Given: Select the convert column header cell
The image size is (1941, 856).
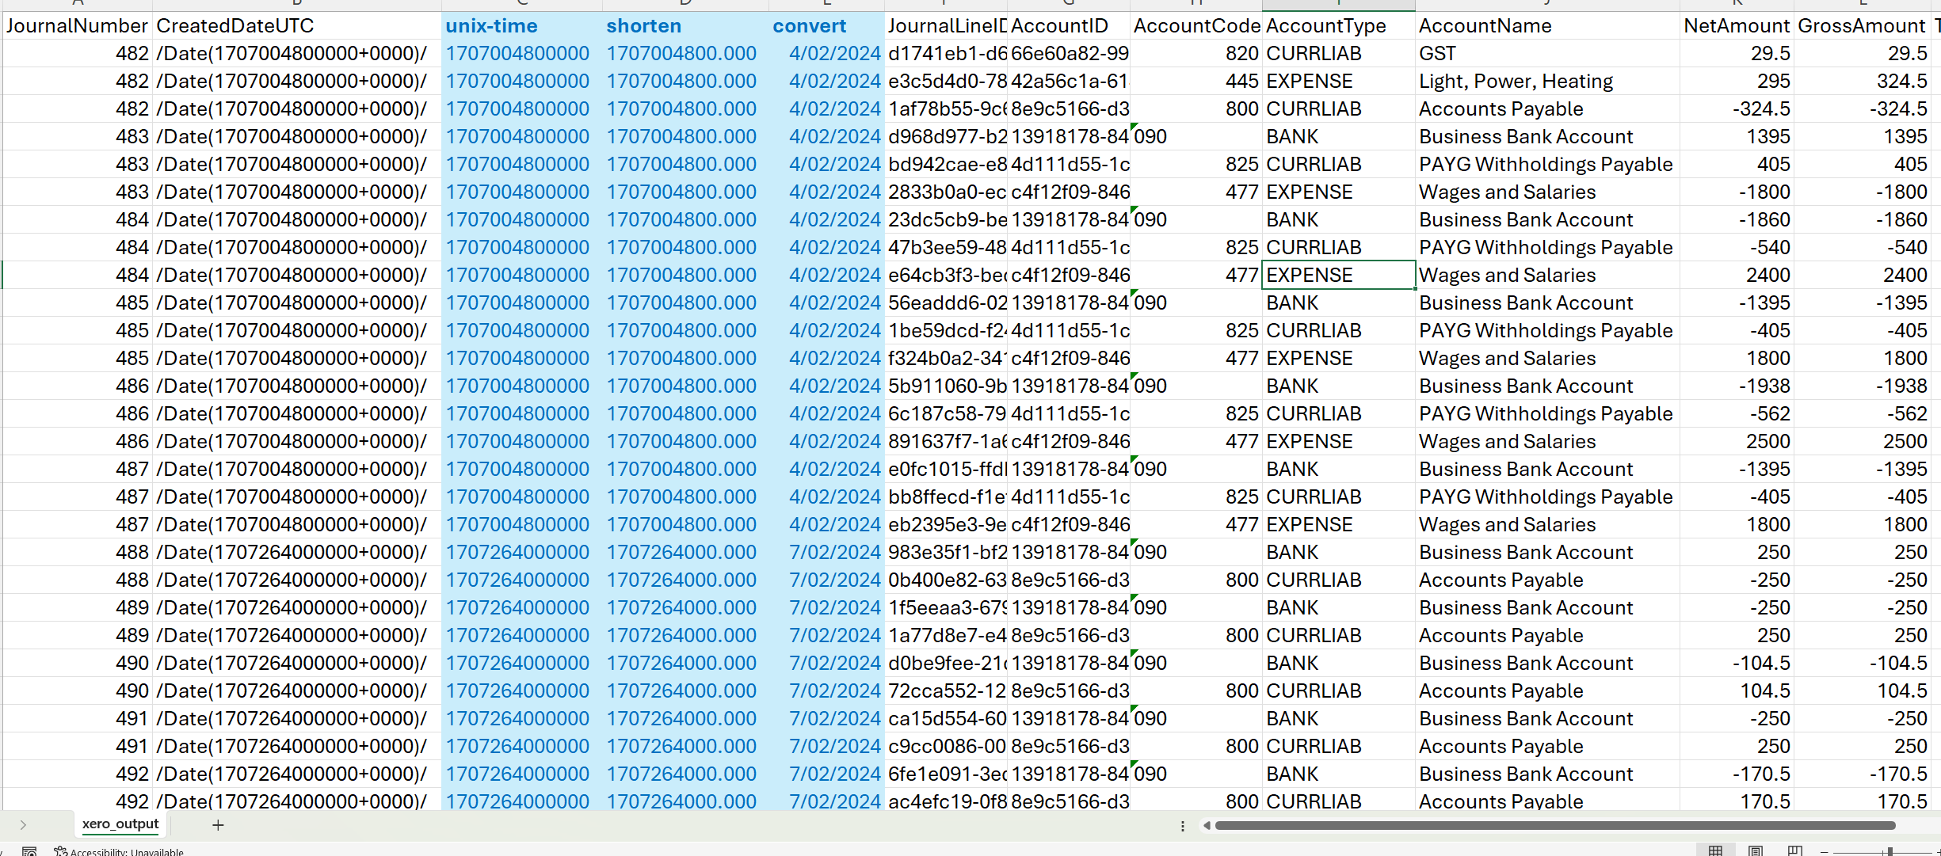Looking at the screenshot, I should tap(809, 26).
